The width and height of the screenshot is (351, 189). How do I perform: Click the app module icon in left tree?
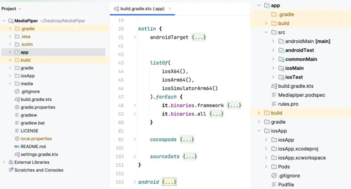click(x=17, y=52)
